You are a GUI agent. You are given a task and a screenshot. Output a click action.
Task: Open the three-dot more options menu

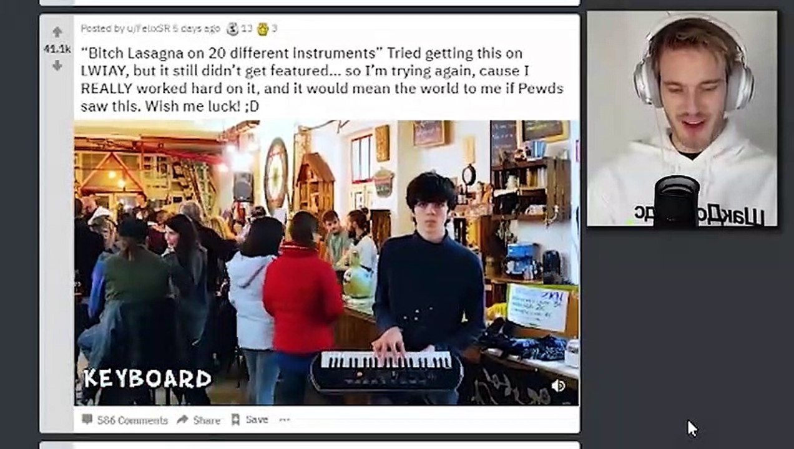click(x=285, y=420)
